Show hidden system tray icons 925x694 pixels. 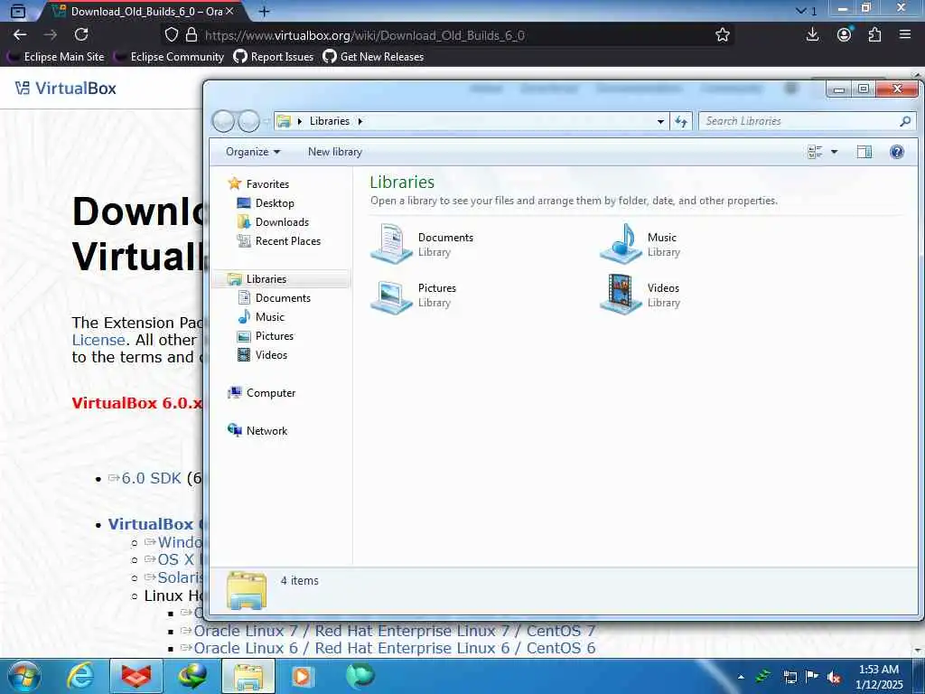point(741,677)
